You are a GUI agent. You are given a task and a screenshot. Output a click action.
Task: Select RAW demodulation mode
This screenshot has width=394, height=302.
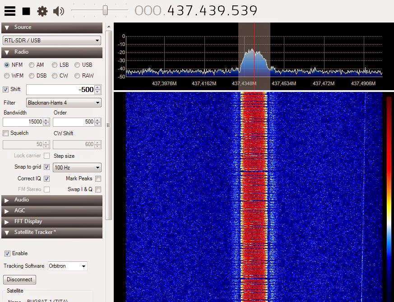[x=77, y=76]
